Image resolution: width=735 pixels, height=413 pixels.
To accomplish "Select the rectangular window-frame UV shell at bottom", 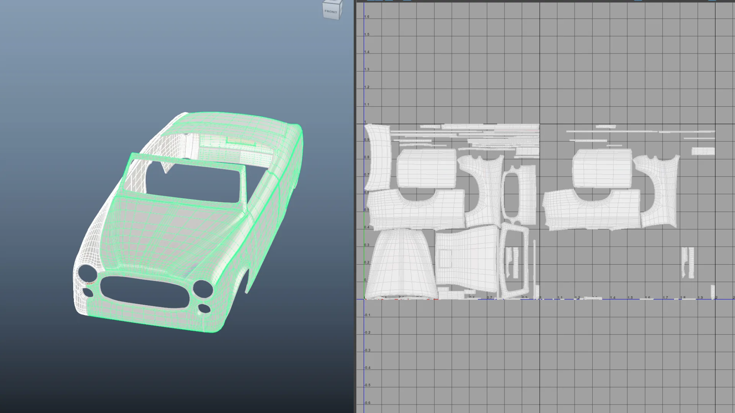I will pyautogui.click(x=514, y=262).
